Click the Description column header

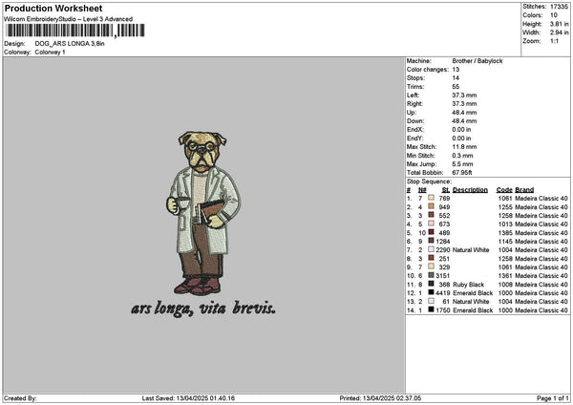(x=470, y=189)
